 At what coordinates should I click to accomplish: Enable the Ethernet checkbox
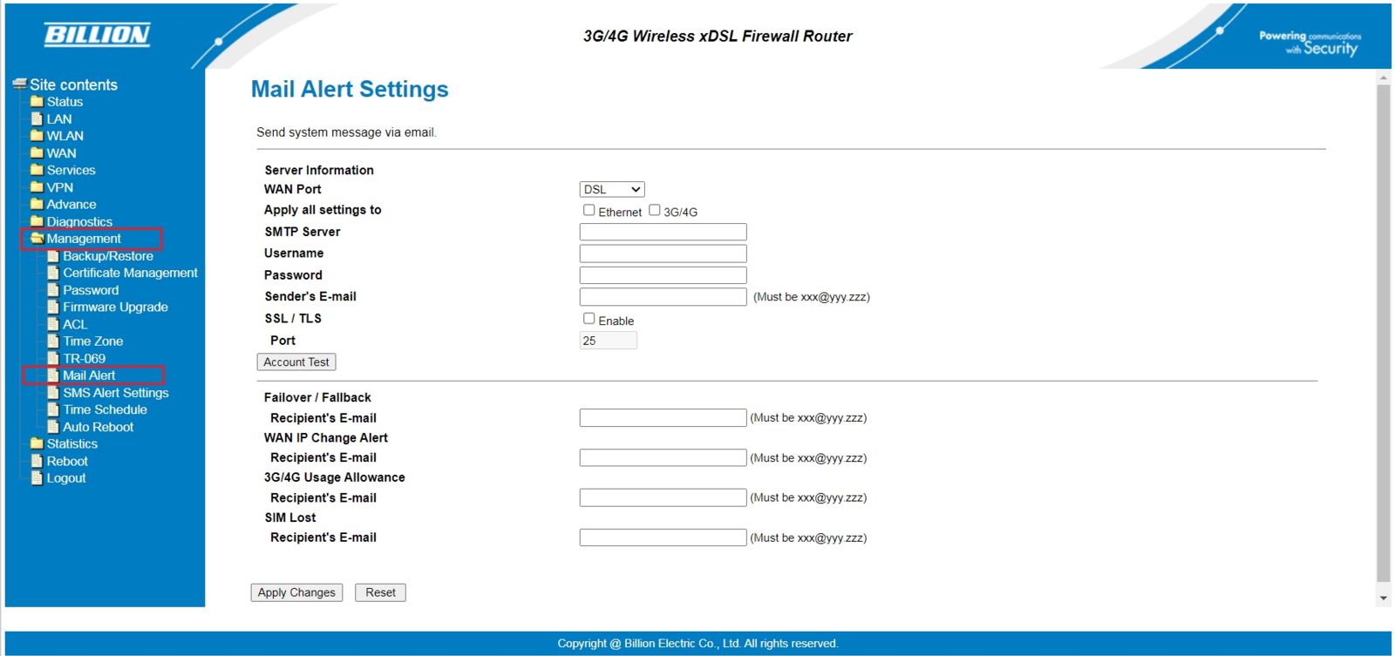pos(589,210)
